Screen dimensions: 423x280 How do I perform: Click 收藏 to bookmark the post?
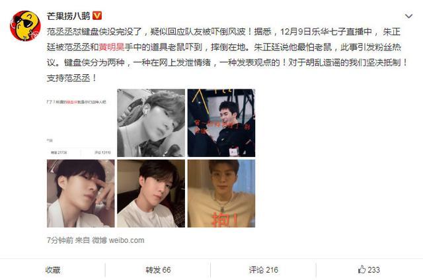click(x=53, y=269)
